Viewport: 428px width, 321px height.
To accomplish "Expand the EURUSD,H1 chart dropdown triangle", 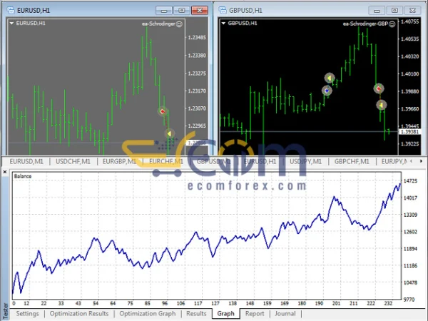I will coord(11,24).
